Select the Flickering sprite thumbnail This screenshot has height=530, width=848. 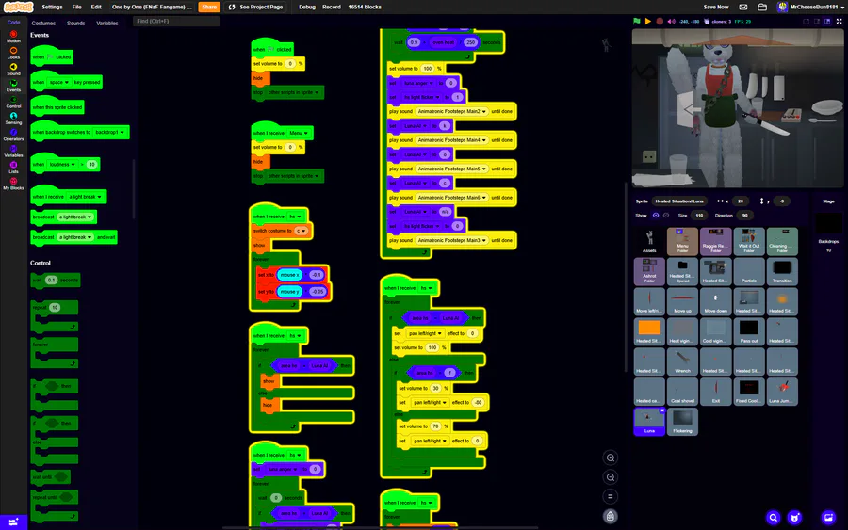click(682, 422)
